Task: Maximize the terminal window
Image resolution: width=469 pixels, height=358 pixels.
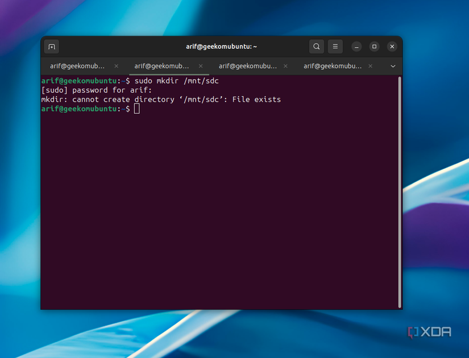Action: point(373,46)
